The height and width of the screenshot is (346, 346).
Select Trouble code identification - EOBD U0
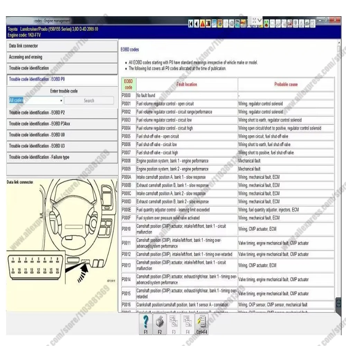(62, 135)
